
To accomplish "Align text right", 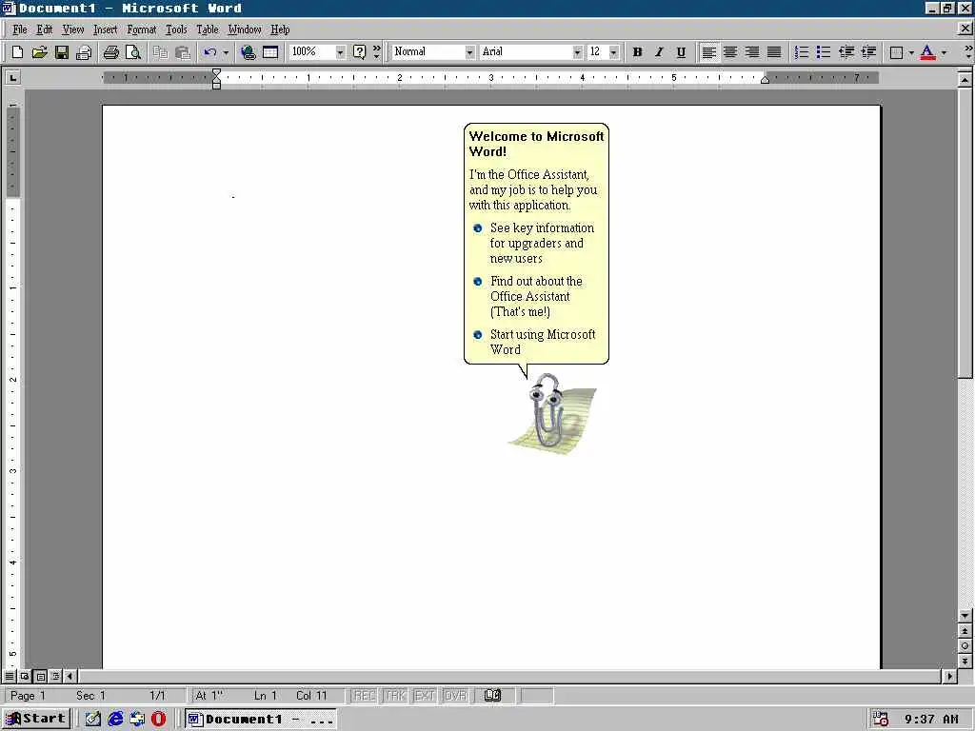I will coord(752,52).
